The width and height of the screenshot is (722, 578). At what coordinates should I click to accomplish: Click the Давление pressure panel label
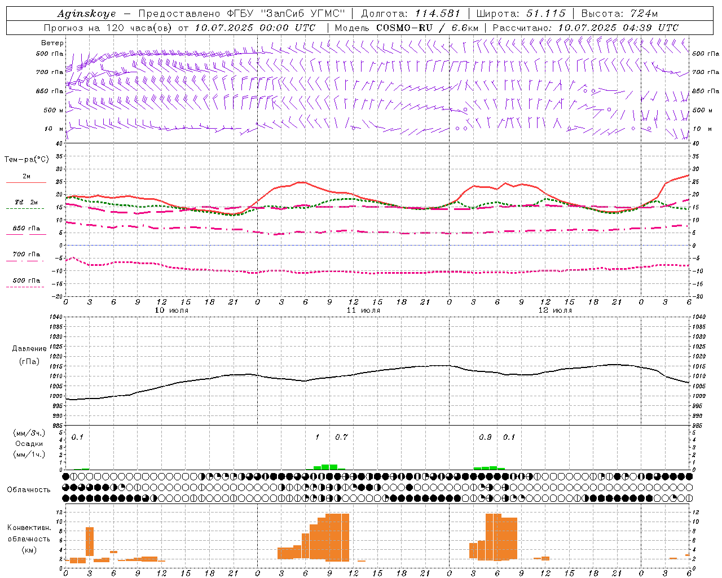[29, 349]
